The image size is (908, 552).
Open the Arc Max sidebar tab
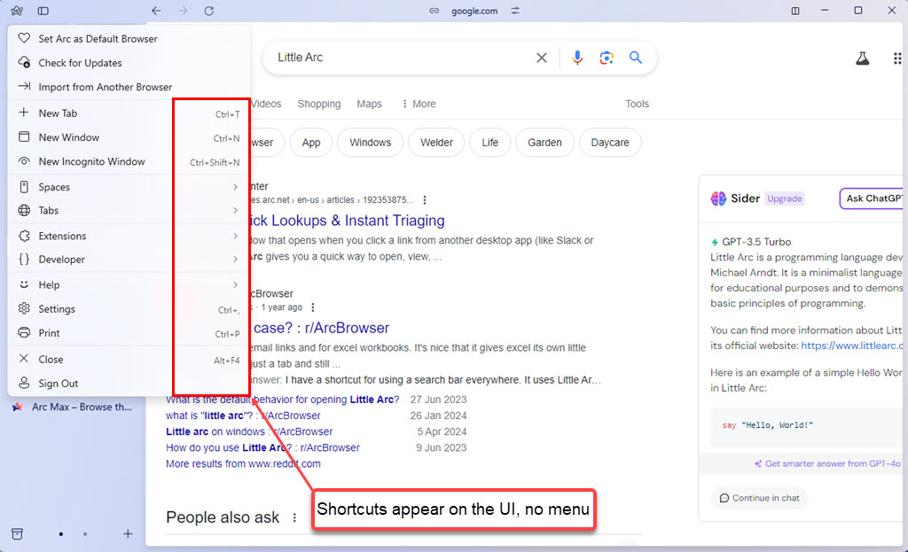[74, 407]
